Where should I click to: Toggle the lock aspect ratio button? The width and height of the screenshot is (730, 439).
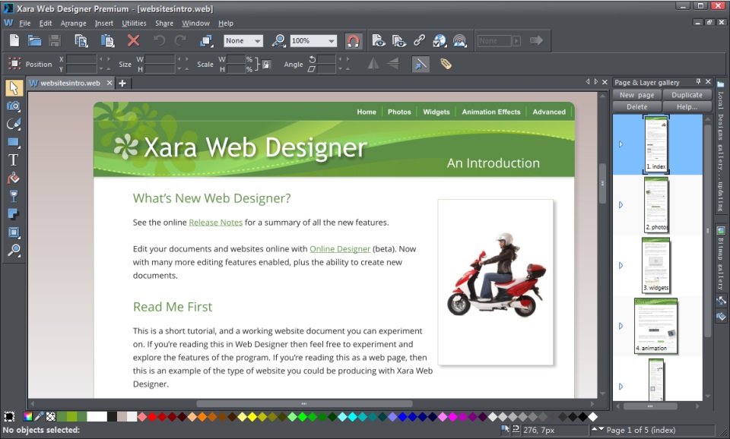tap(266, 64)
